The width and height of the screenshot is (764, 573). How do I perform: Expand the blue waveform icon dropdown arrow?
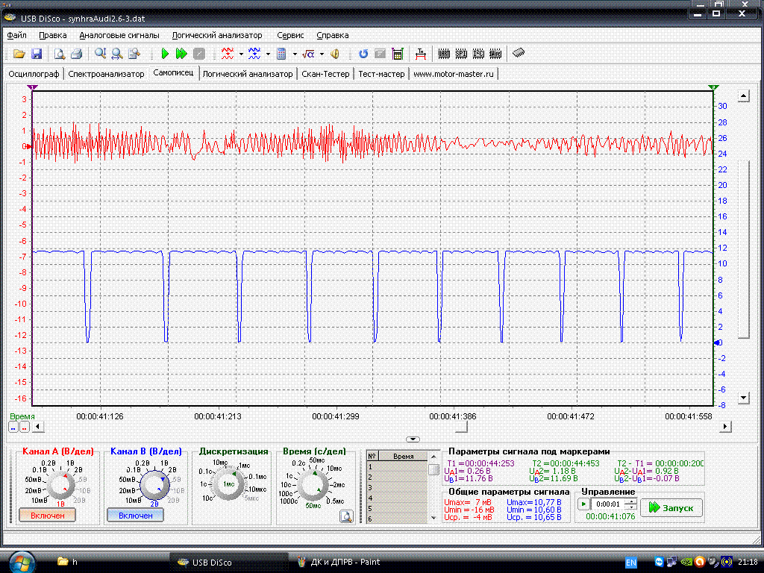pyautogui.click(x=268, y=54)
